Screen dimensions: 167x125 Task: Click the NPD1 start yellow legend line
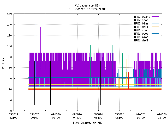tap(155, 30)
